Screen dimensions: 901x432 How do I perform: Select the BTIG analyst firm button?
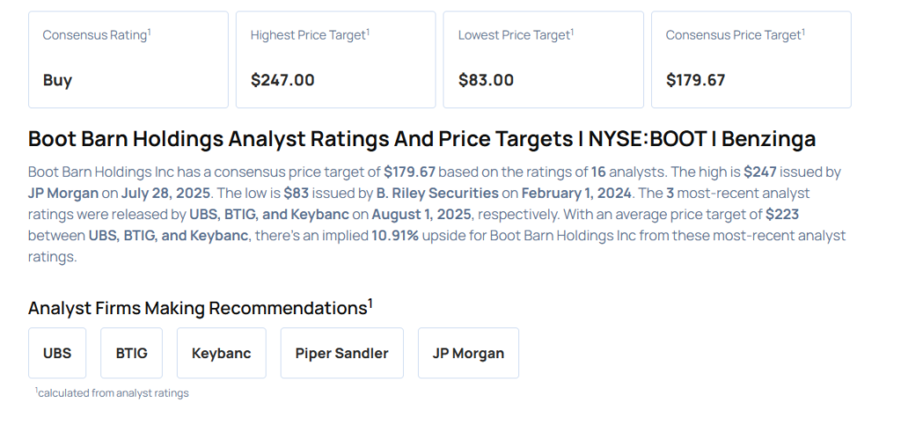coord(131,353)
